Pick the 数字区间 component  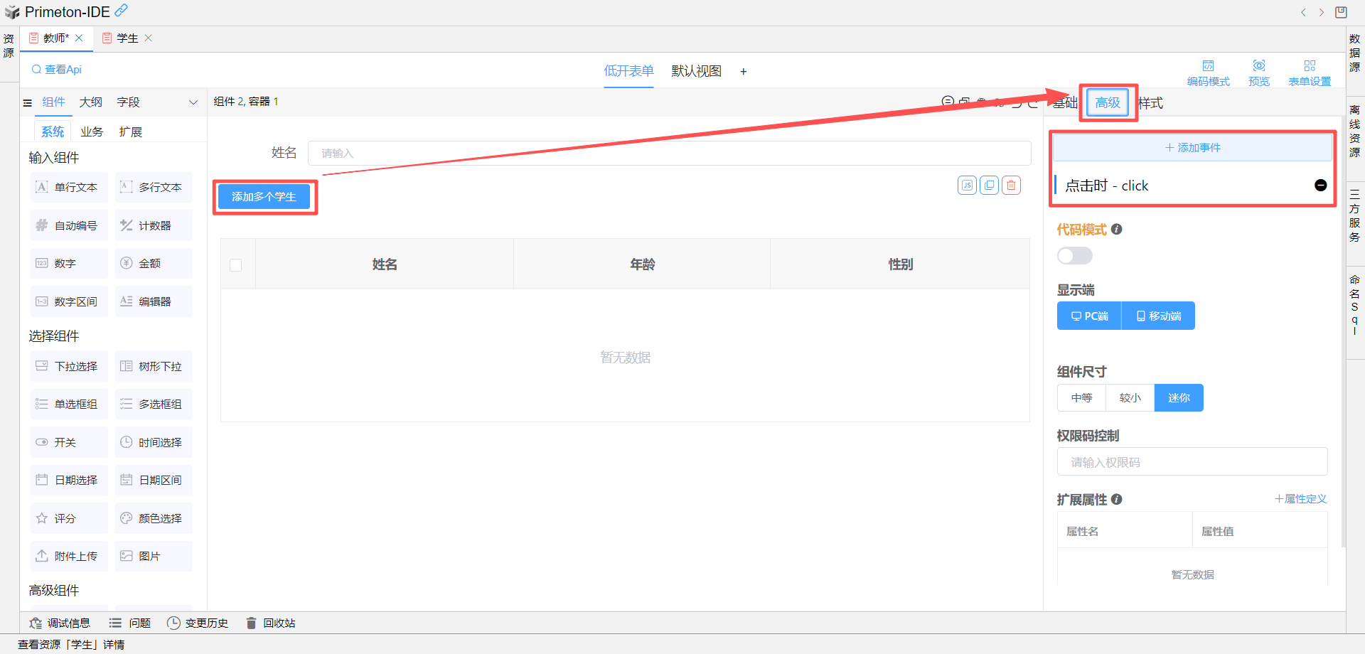[69, 301]
